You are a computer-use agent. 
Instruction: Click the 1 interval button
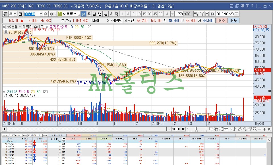click(123, 14)
